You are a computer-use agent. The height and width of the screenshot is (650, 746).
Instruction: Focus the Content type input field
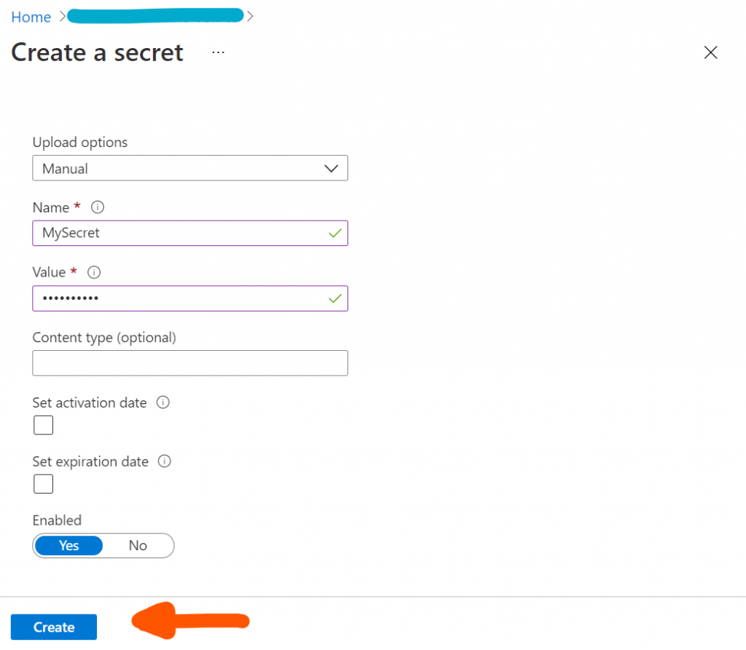(x=190, y=362)
